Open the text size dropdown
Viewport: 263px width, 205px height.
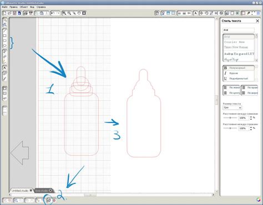tap(232, 107)
